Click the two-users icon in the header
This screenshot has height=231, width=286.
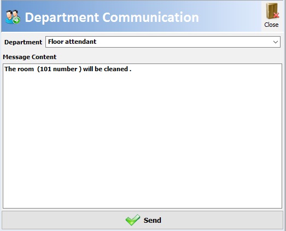coord(13,17)
